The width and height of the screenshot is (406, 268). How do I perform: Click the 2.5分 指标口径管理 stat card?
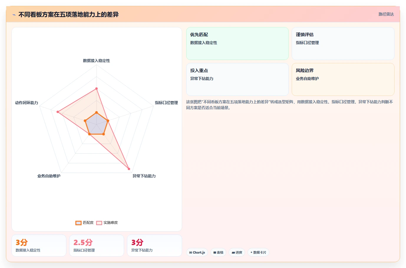(x=97, y=245)
